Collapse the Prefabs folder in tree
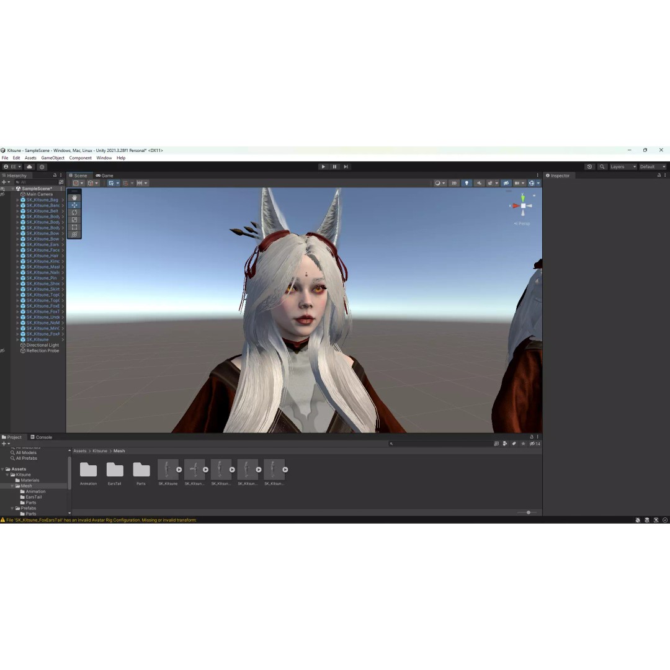The image size is (670, 670). pos(12,508)
